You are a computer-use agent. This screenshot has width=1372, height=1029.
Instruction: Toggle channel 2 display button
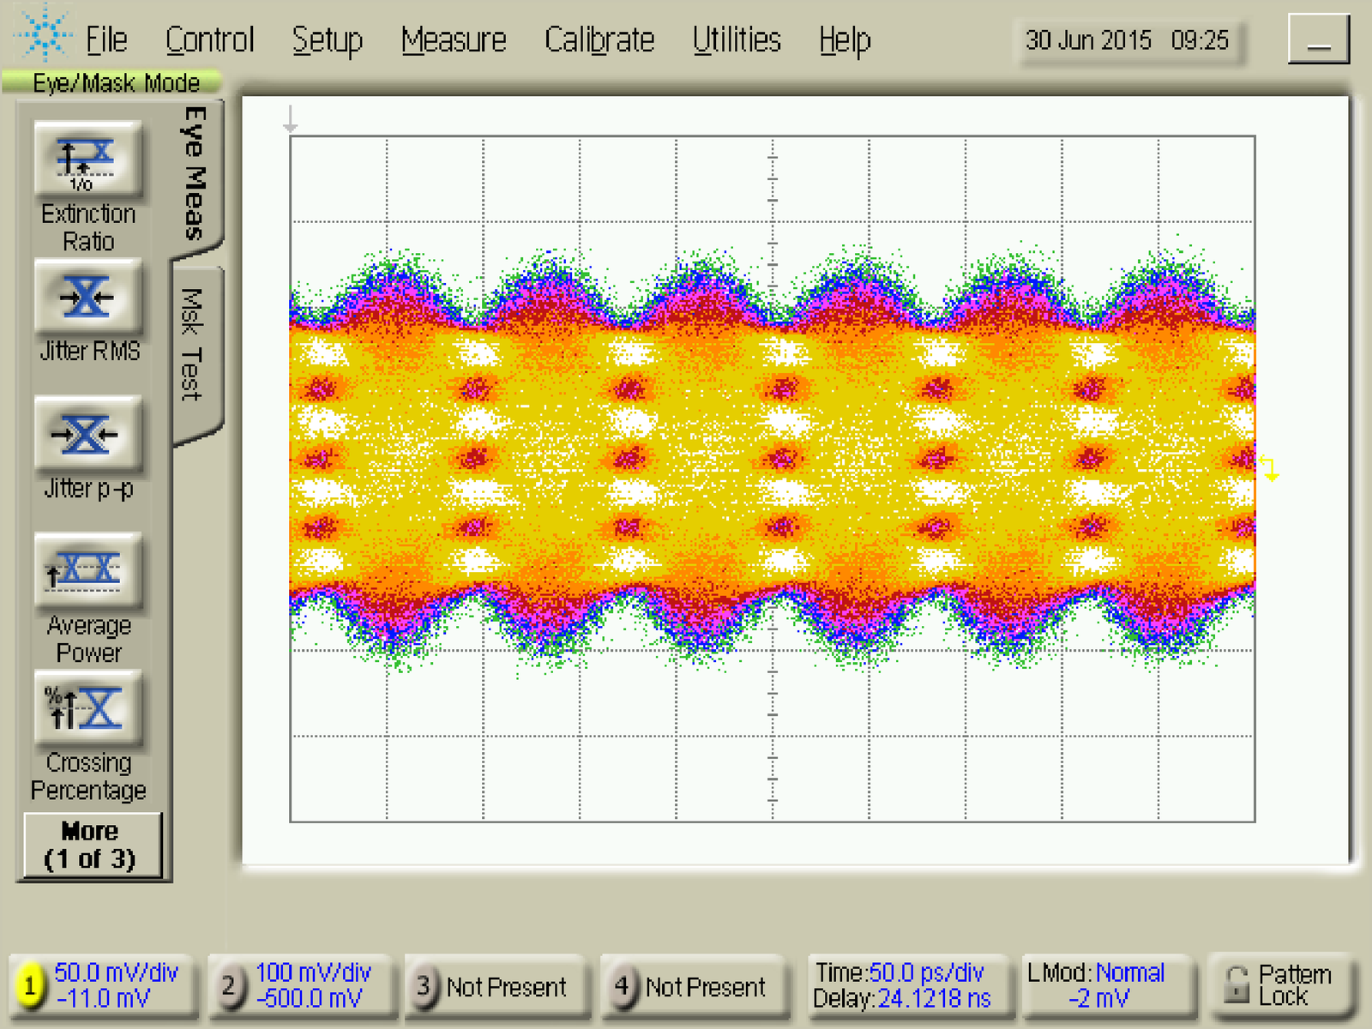click(x=228, y=986)
